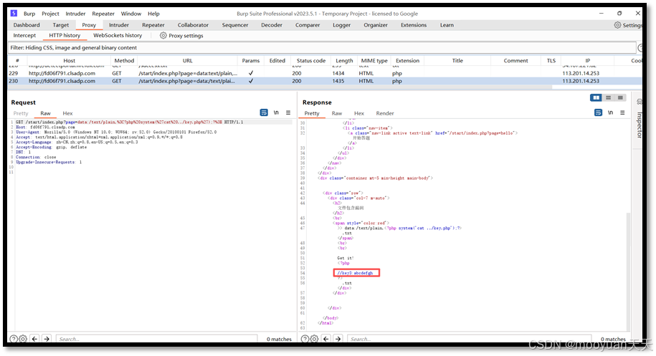The height and width of the screenshot is (356, 656).
Task: Open the Repeater menu in menu bar
Action: (x=103, y=14)
